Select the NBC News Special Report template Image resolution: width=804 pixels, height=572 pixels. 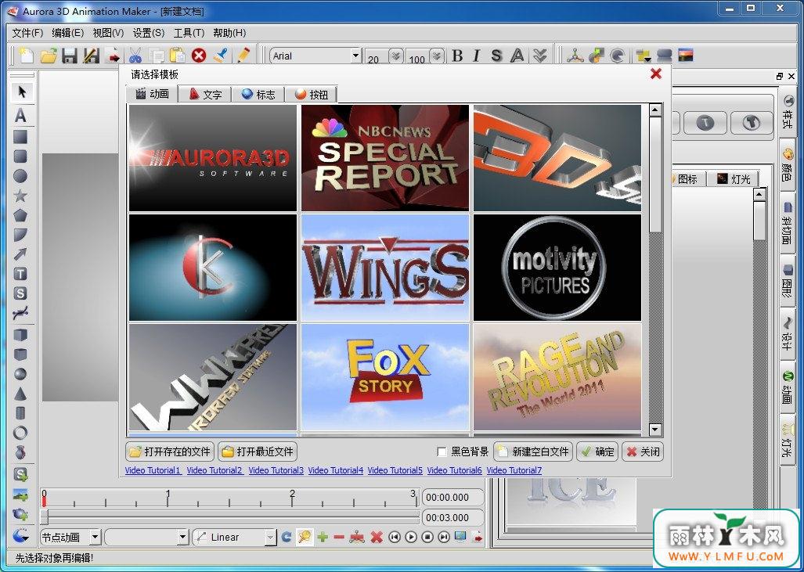point(385,158)
